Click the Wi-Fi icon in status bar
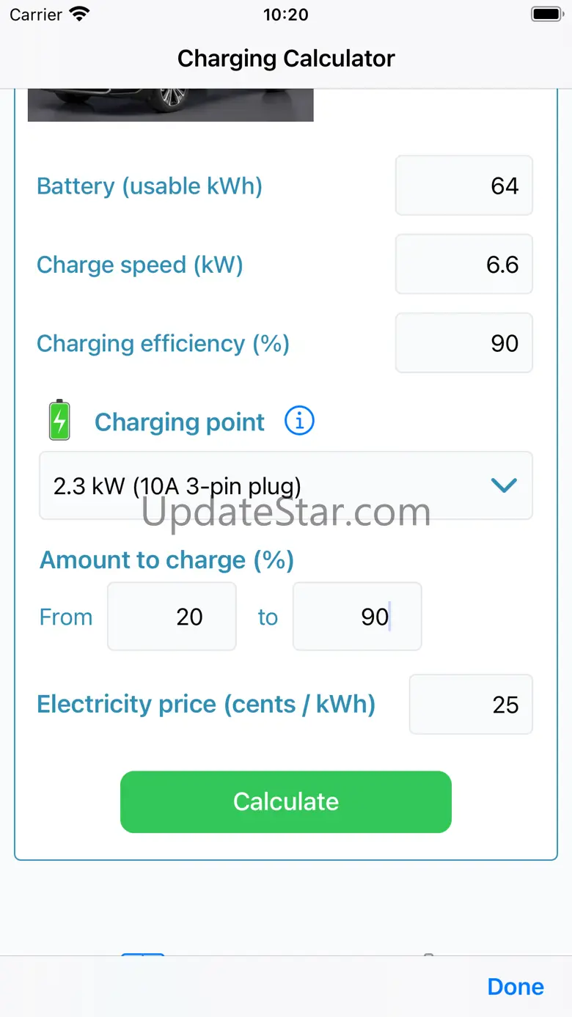 pos(78,15)
